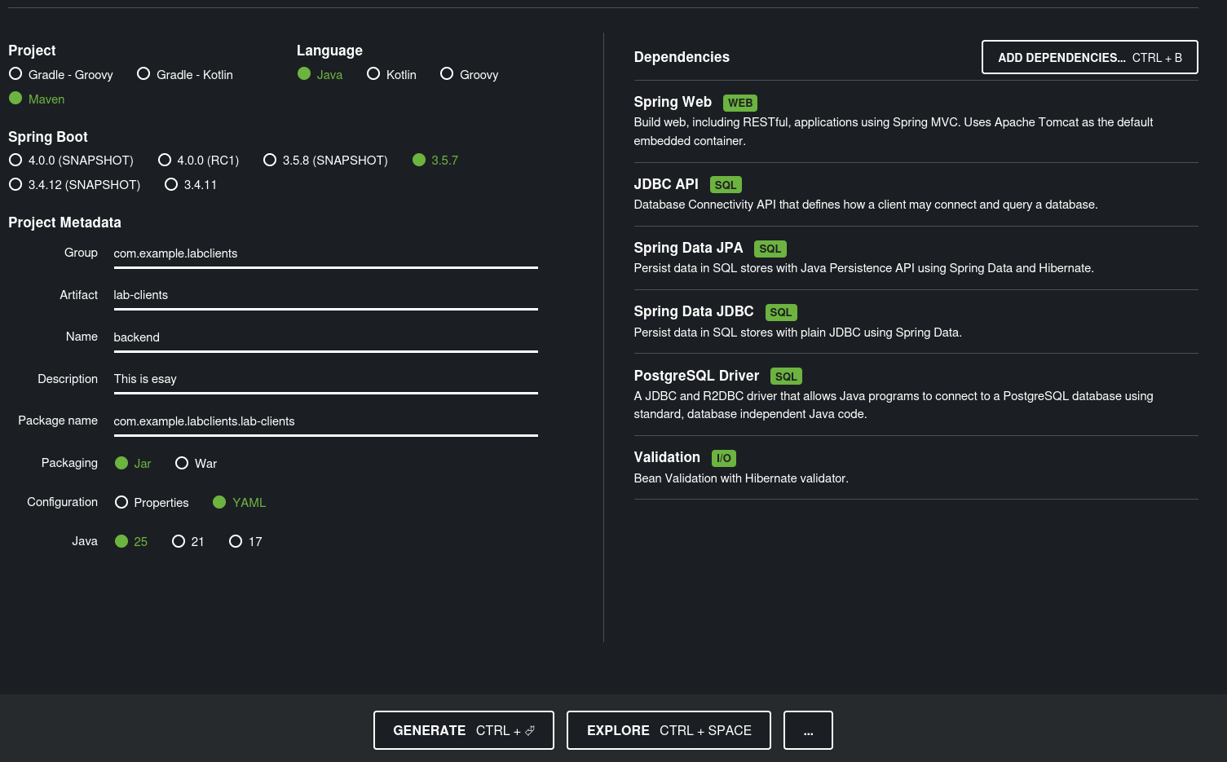Select the Gradle - Groovy project option
Image resolution: width=1227 pixels, height=762 pixels.
(x=15, y=74)
